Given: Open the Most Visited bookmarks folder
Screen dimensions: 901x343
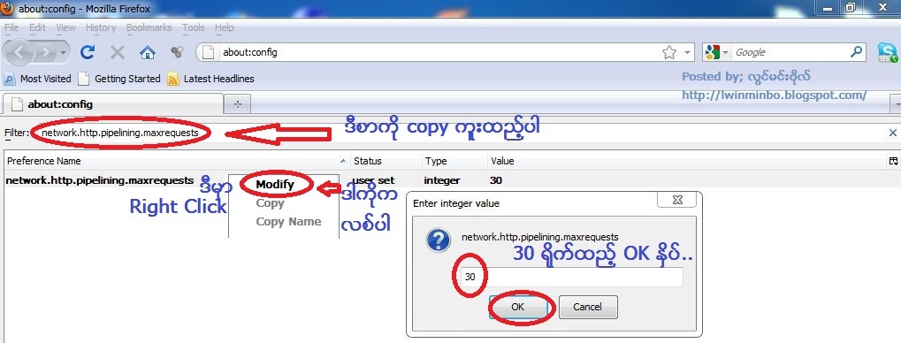Looking at the screenshot, I should pyautogui.click(x=38, y=79).
